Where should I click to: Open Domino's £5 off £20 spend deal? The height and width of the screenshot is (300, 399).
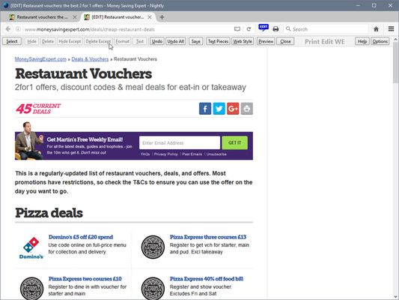pos(81,237)
